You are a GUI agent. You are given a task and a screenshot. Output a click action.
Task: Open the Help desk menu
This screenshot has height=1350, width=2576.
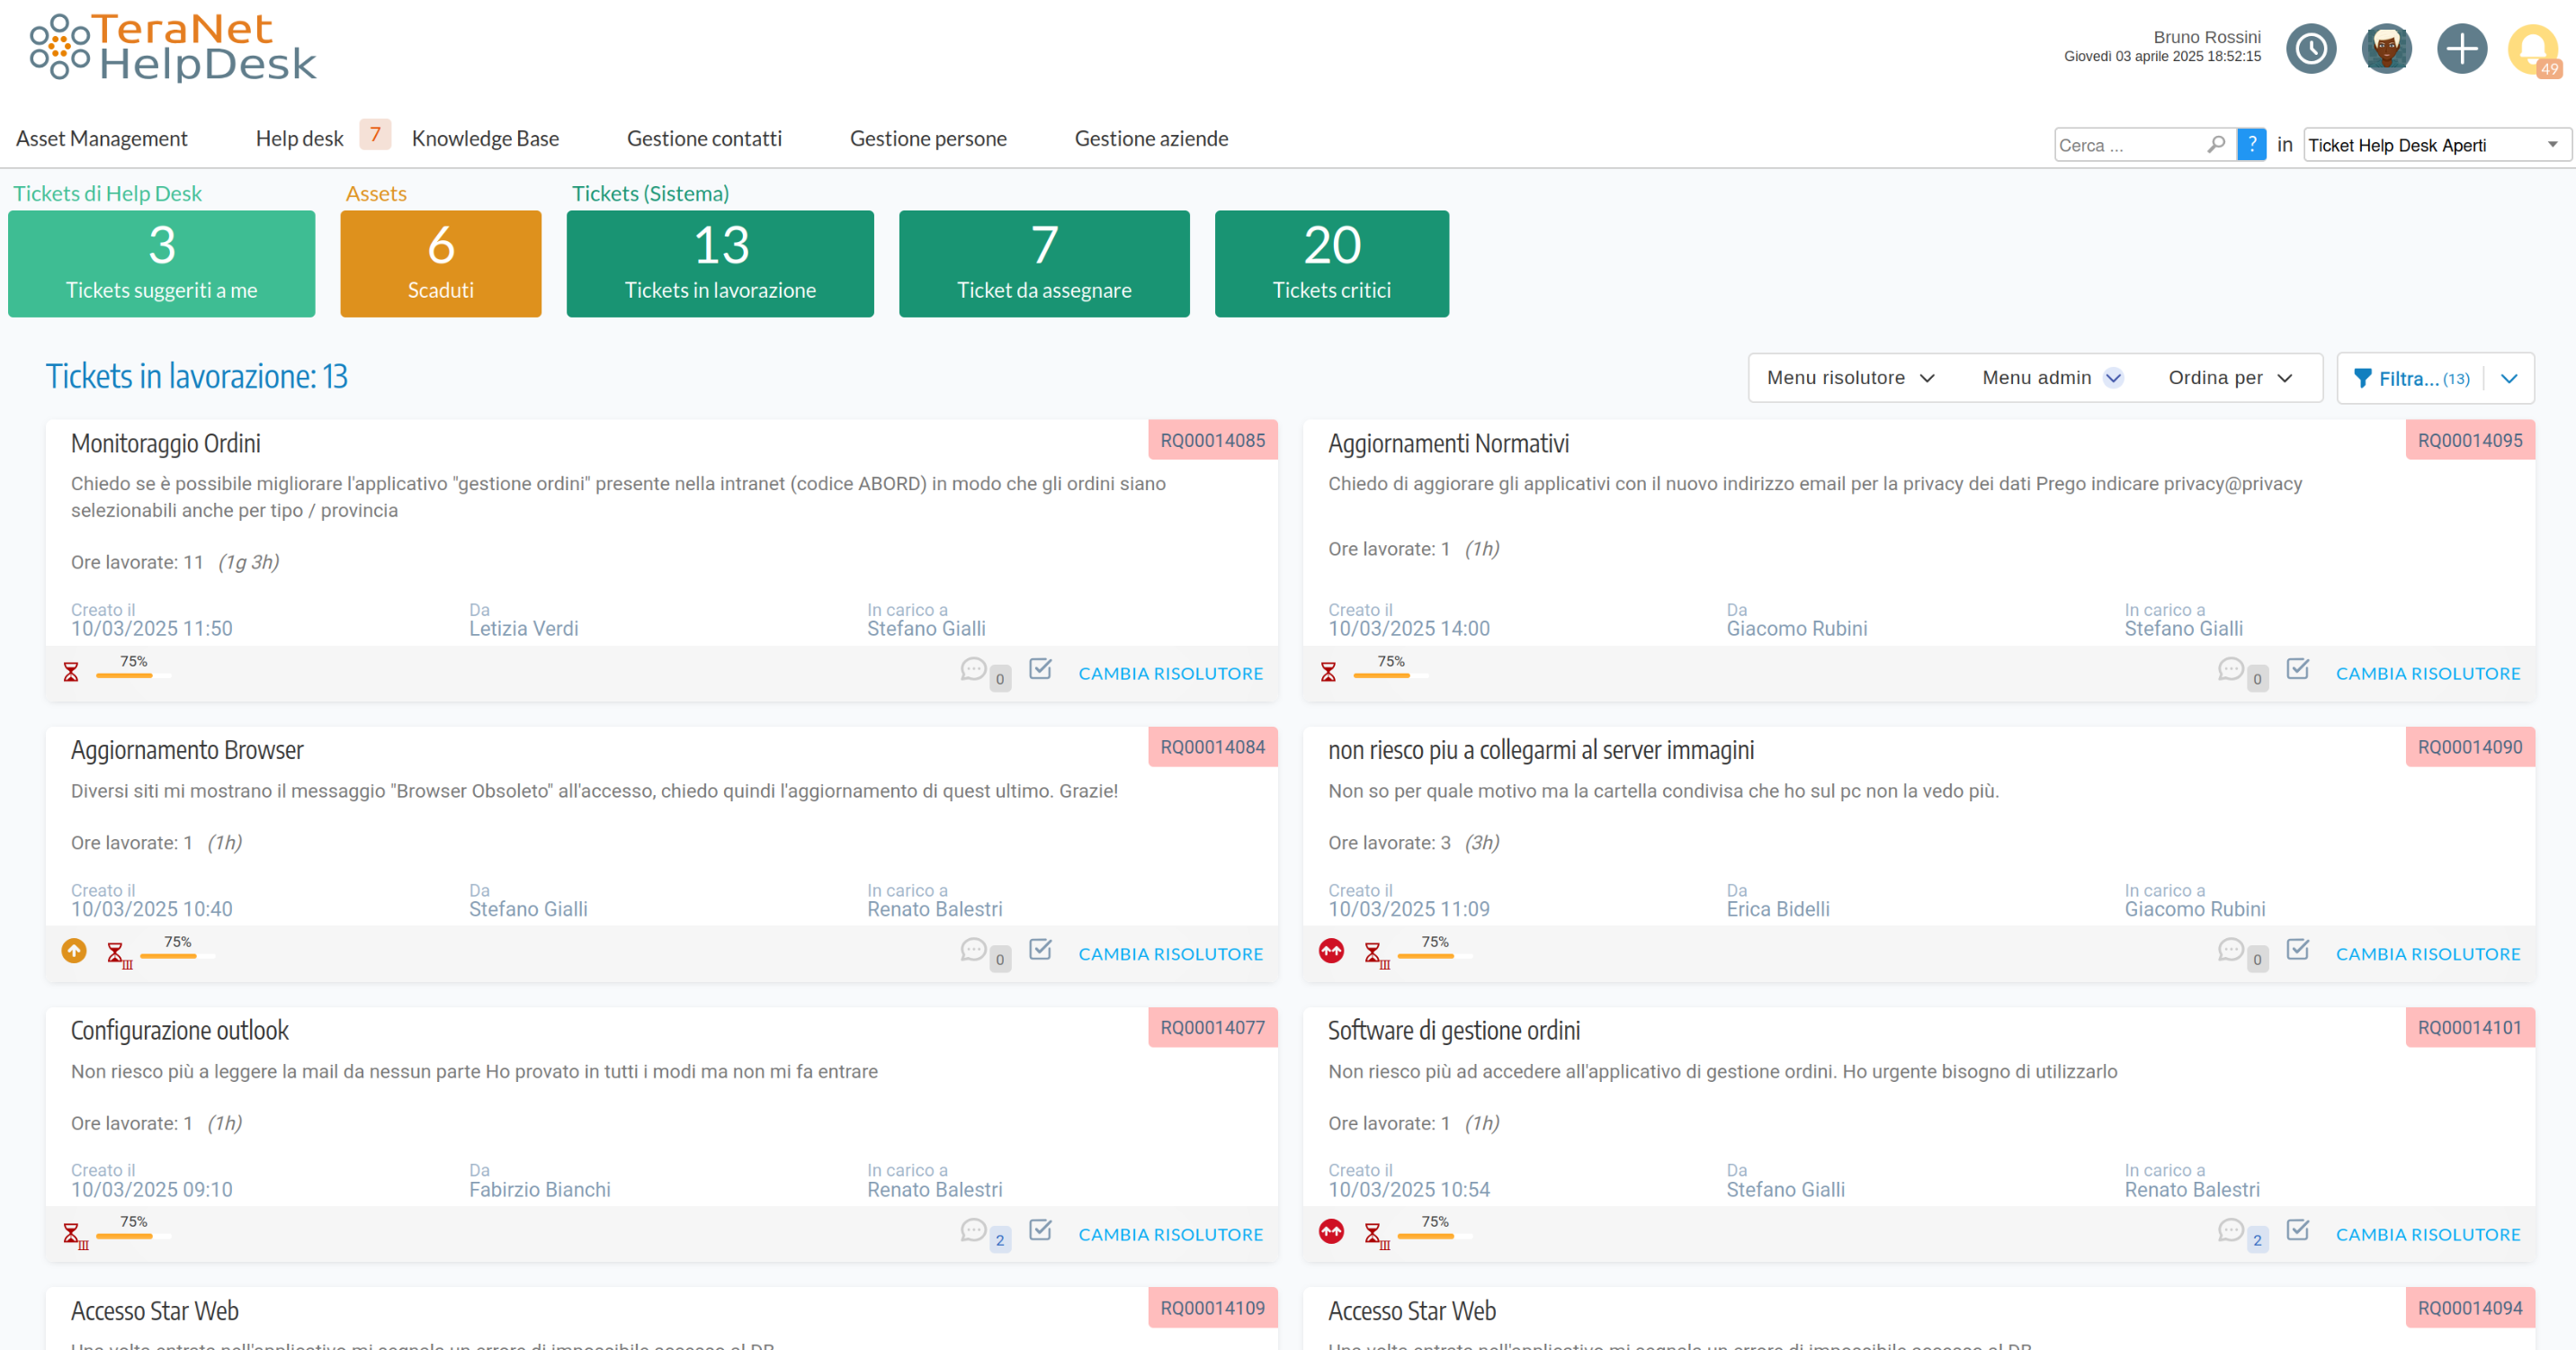coord(299,139)
